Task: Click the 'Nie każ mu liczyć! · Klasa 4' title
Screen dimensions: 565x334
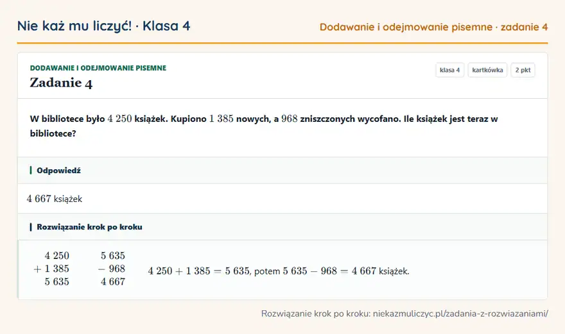Action: click(x=104, y=26)
